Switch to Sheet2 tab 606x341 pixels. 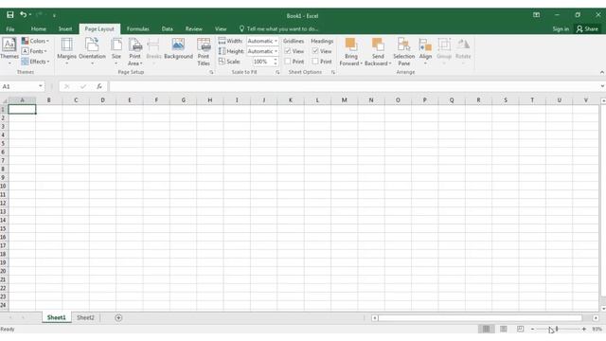pos(85,318)
